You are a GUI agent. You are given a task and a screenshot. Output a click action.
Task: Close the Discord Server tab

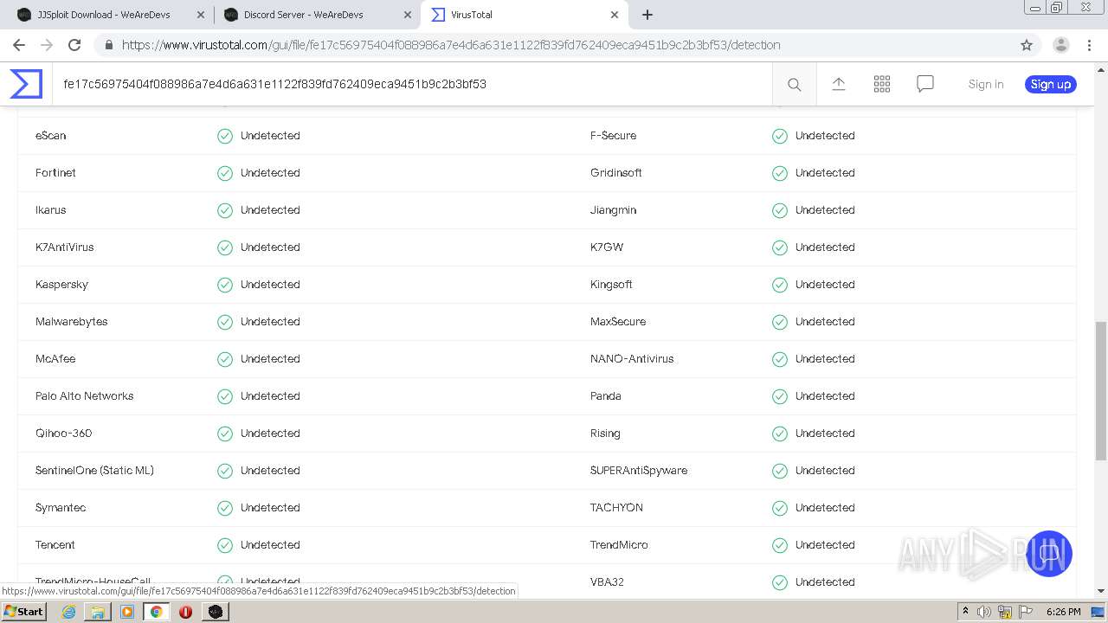[x=408, y=15]
